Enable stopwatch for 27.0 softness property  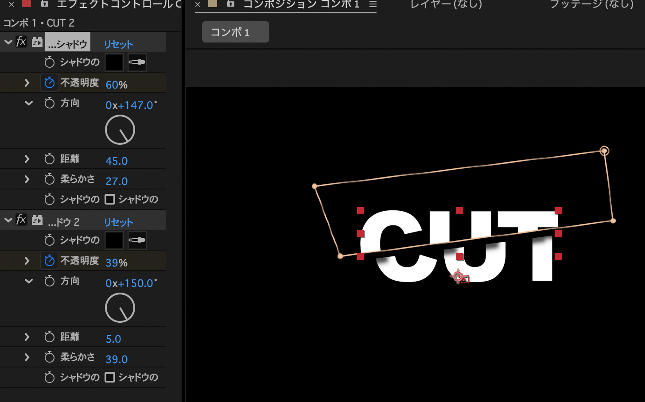[x=50, y=179]
